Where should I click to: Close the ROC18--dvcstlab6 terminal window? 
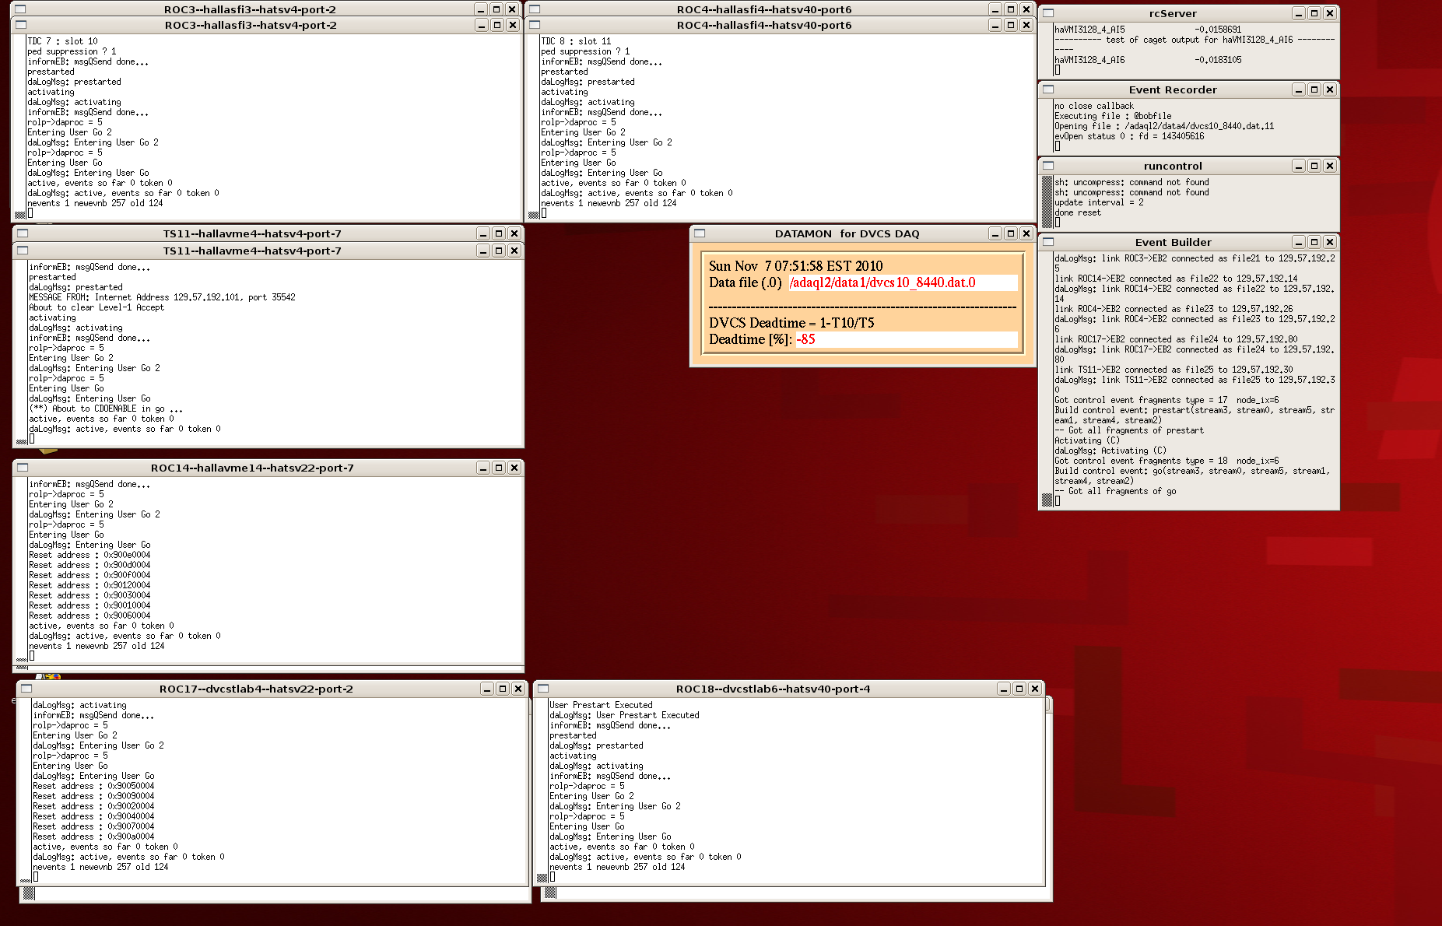pos(1035,689)
